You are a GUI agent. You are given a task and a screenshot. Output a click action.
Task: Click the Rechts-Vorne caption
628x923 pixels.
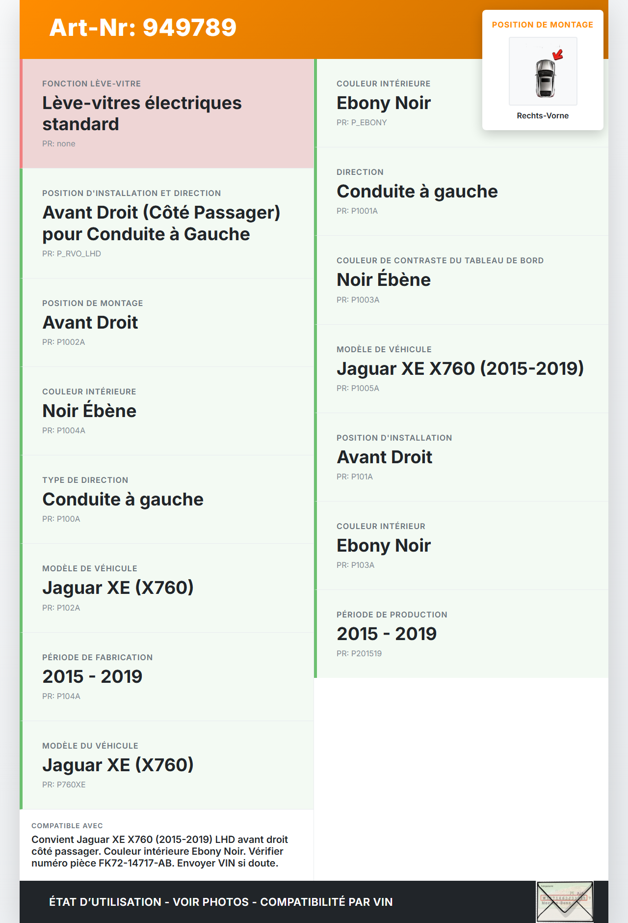(543, 116)
